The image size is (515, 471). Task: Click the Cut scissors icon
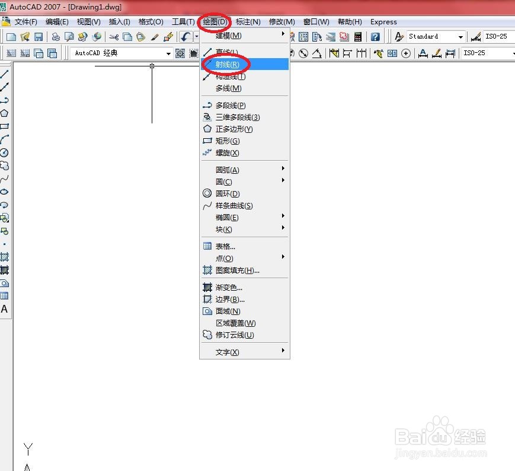click(x=114, y=37)
